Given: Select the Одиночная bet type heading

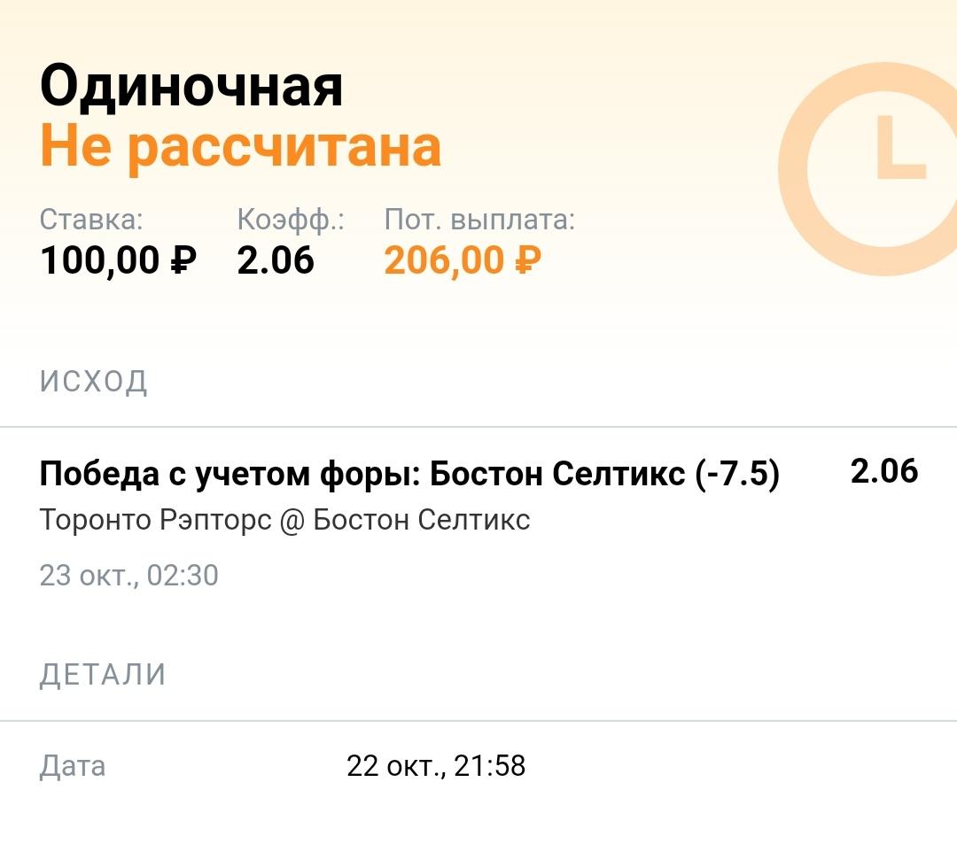Looking at the screenshot, I should (x=191, y=87).
